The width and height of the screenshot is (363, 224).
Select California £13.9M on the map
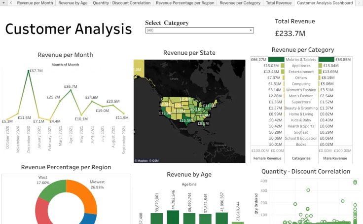(x=165, y=113)
